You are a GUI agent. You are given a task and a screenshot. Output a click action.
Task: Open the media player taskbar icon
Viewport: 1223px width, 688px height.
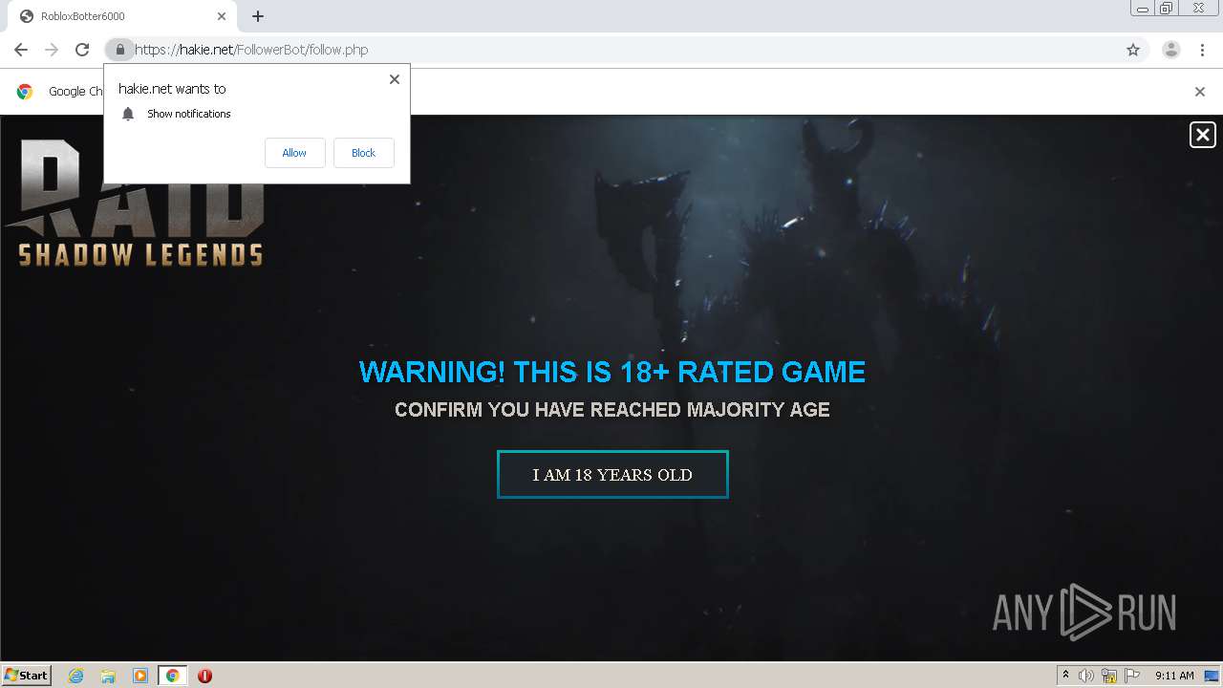click(x=140, y=676)
